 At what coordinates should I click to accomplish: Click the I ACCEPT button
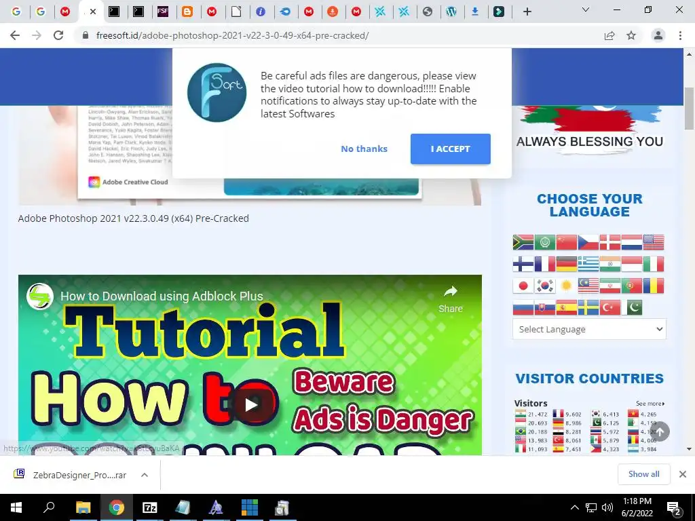pos(451,149)
